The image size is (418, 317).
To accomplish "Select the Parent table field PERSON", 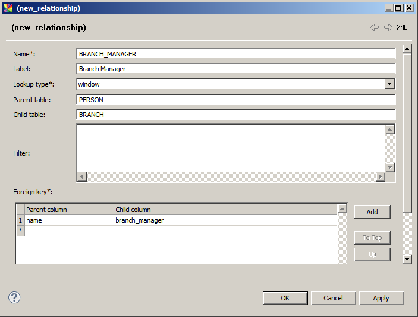I will (235, 100).
